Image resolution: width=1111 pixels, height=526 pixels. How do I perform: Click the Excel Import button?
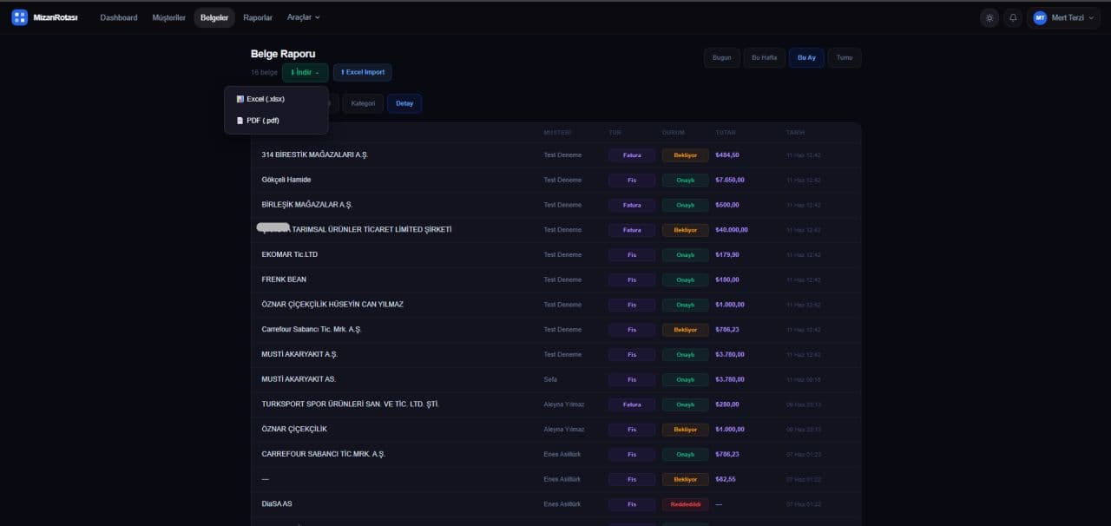[363, 73]
